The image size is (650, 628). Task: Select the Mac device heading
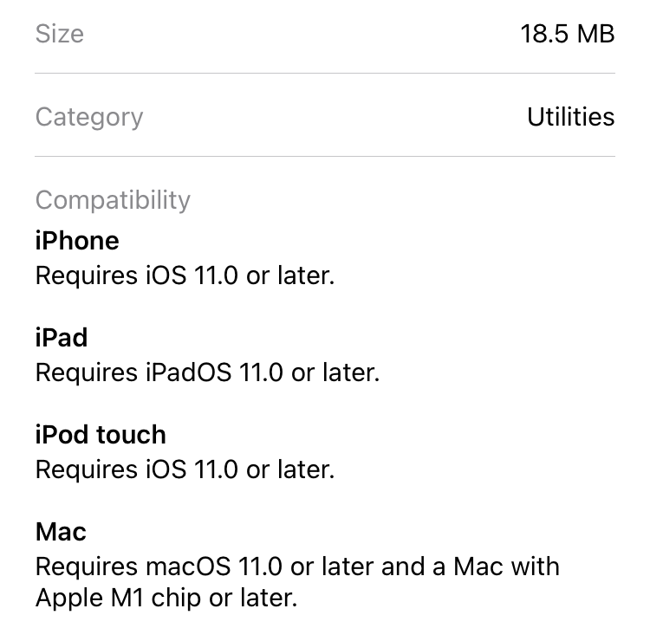point(61,531)
